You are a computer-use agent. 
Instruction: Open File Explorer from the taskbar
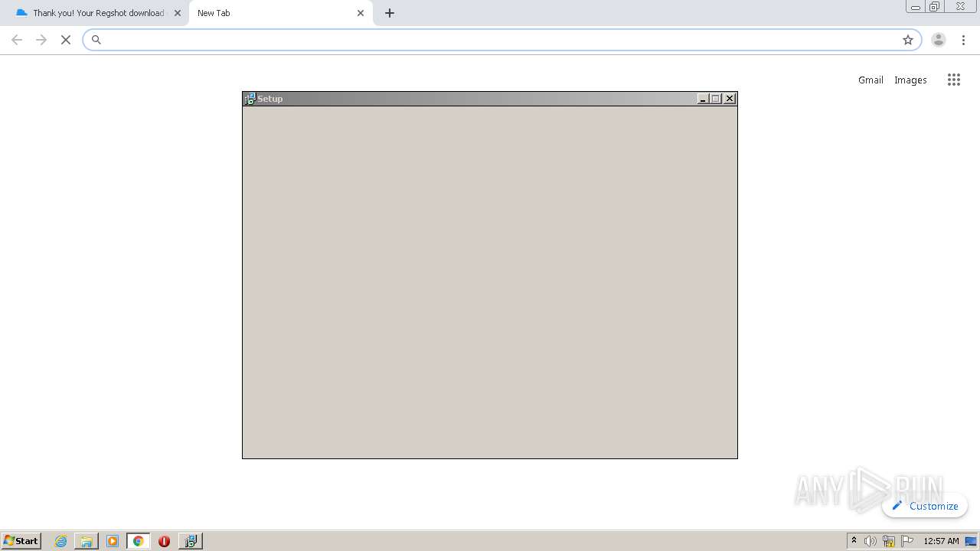pyautogui.click(x=87, y=541)
